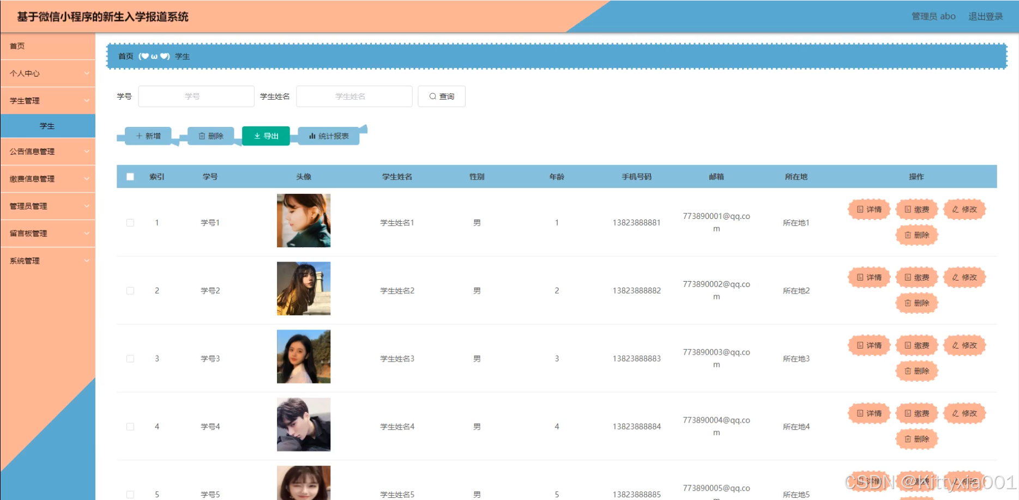Screen dimensions: 1019x500
Task: Click phone number 13823888883 cell
Action: click(x=637, y=359)
